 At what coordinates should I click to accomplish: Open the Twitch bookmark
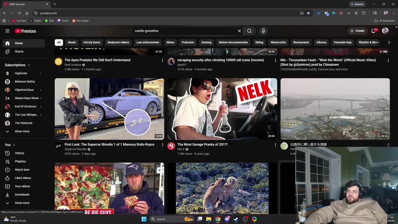[x=63, y=21]
